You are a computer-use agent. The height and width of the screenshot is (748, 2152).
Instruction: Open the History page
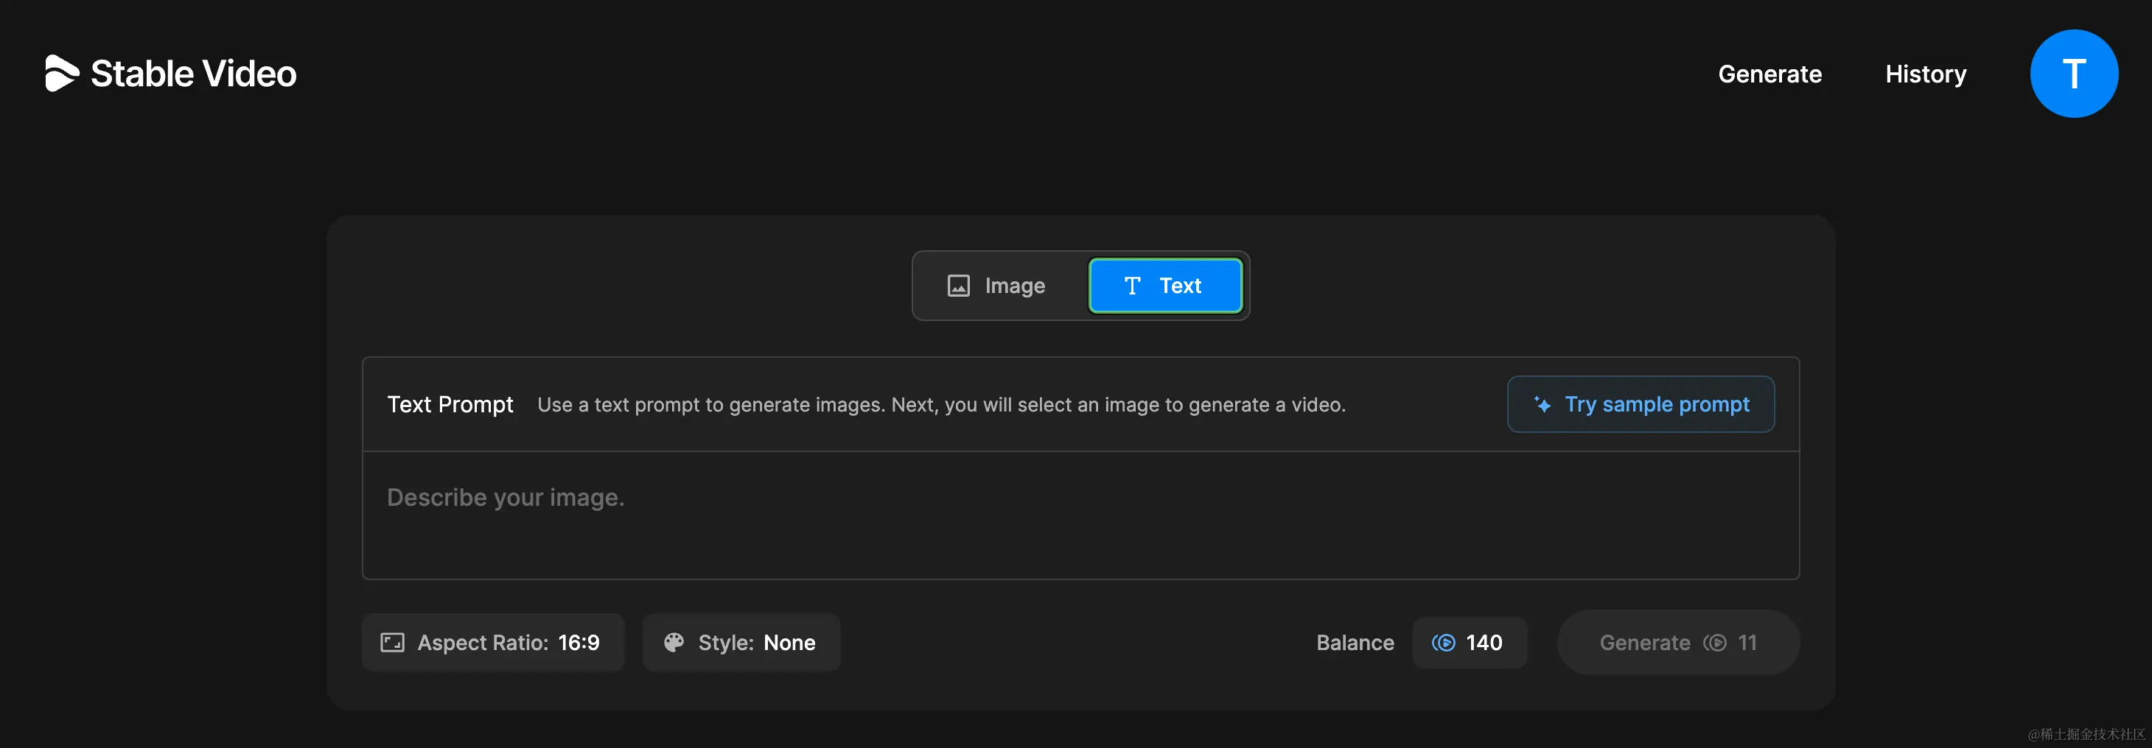(x=1926, y=74)
